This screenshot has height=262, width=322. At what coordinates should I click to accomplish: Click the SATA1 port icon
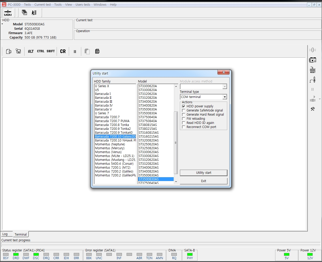point(8,13)
